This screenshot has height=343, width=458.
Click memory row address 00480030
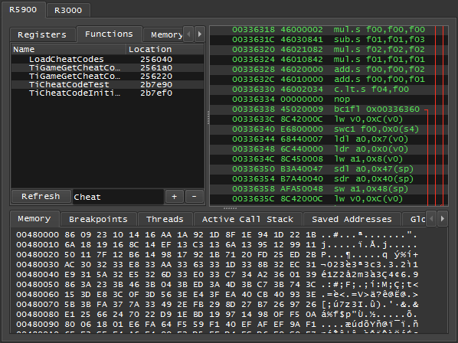tap(38, 264)
